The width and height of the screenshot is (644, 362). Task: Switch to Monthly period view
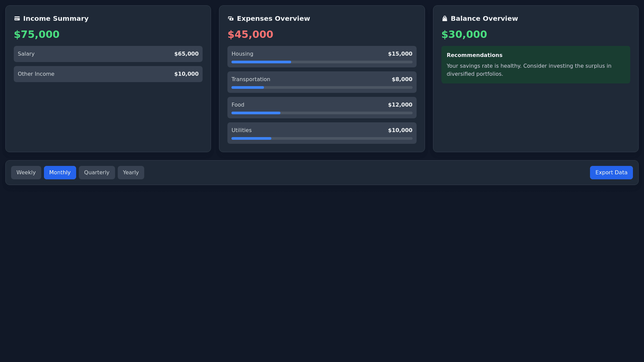[60, 173]
